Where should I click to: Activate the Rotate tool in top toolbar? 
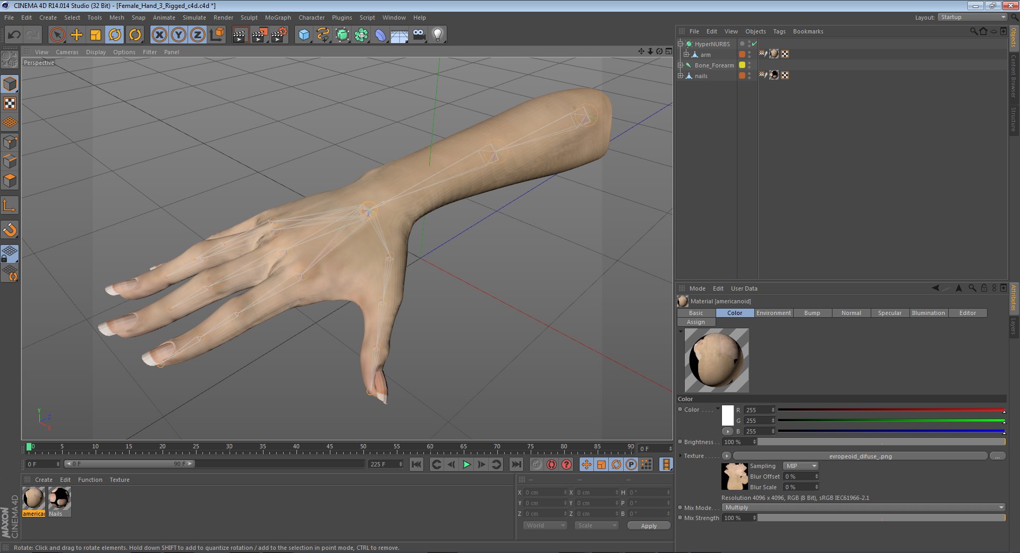(115, 35)
